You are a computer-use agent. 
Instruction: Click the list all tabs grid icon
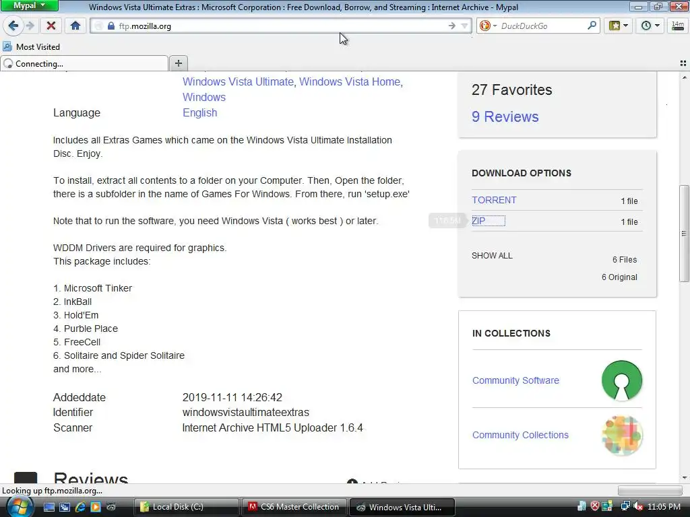point(683,64)
